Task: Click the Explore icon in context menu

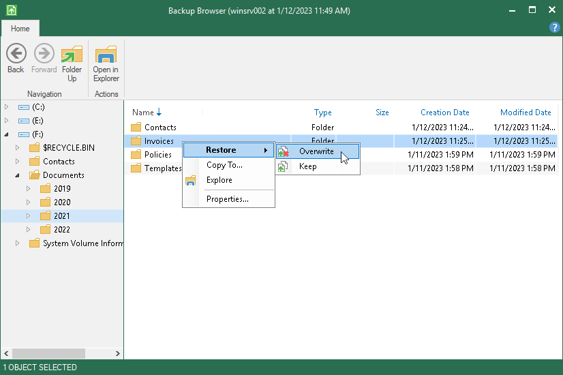Action: point(191,180)
